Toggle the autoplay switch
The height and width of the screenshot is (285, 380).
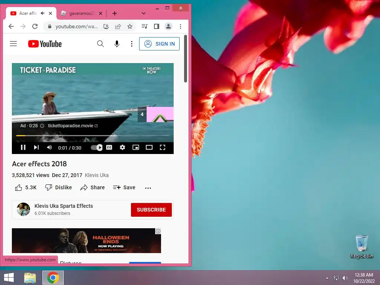[x=97, y=147]
